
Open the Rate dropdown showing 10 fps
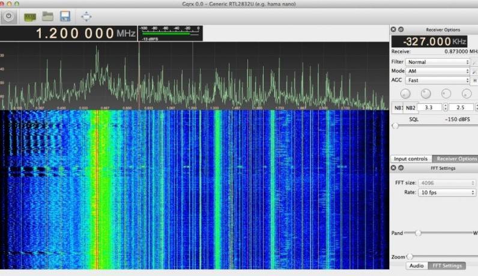pyautogui.click(x=447, y=193)
